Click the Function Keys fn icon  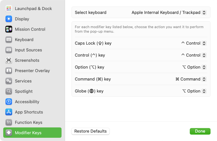tap(9, 123)
